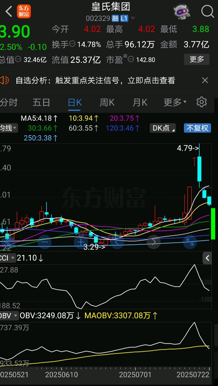
Task: Click the 更多 button in quote details
Action: (197, 59)
